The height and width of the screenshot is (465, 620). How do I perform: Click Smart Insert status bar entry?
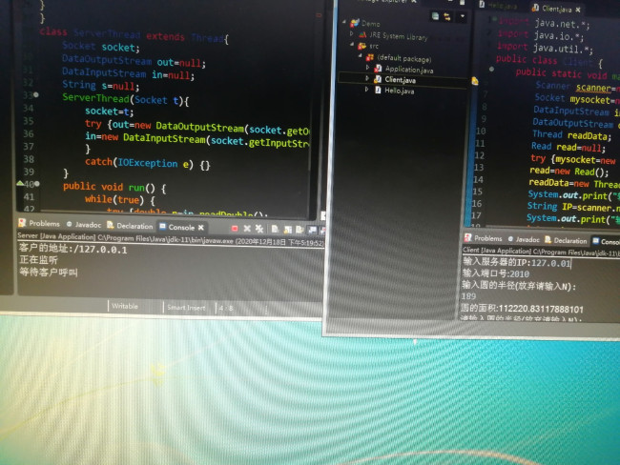tap(186, 308)
